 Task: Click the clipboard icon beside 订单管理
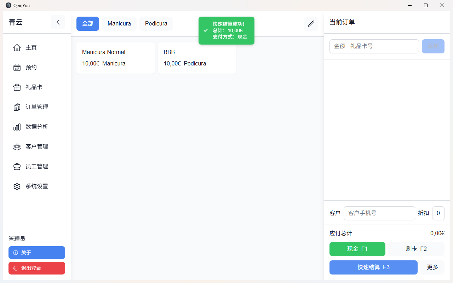pyautogui.click(x=17, y=107)
